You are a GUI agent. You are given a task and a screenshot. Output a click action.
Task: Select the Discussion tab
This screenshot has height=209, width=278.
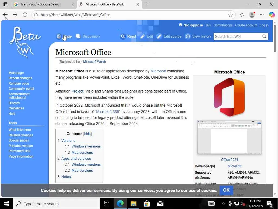click(x=88, y=36)
